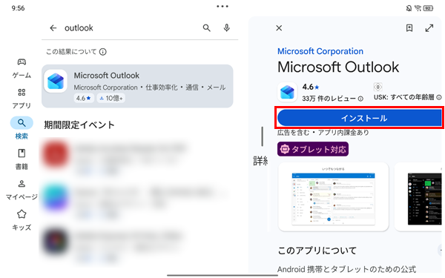Image resolution: width=445 pixels, height=278 pixels.
Task: Open info icon beside 33万 件のレビュー
Action: coord(360,99)
